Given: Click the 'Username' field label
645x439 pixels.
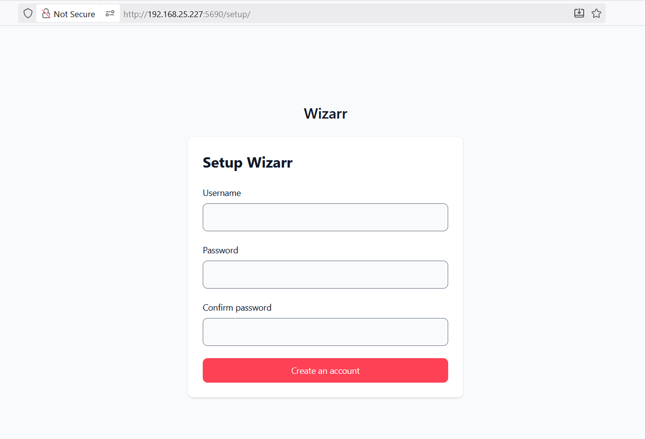Looking at the screenshot, I should coord(222,193).
